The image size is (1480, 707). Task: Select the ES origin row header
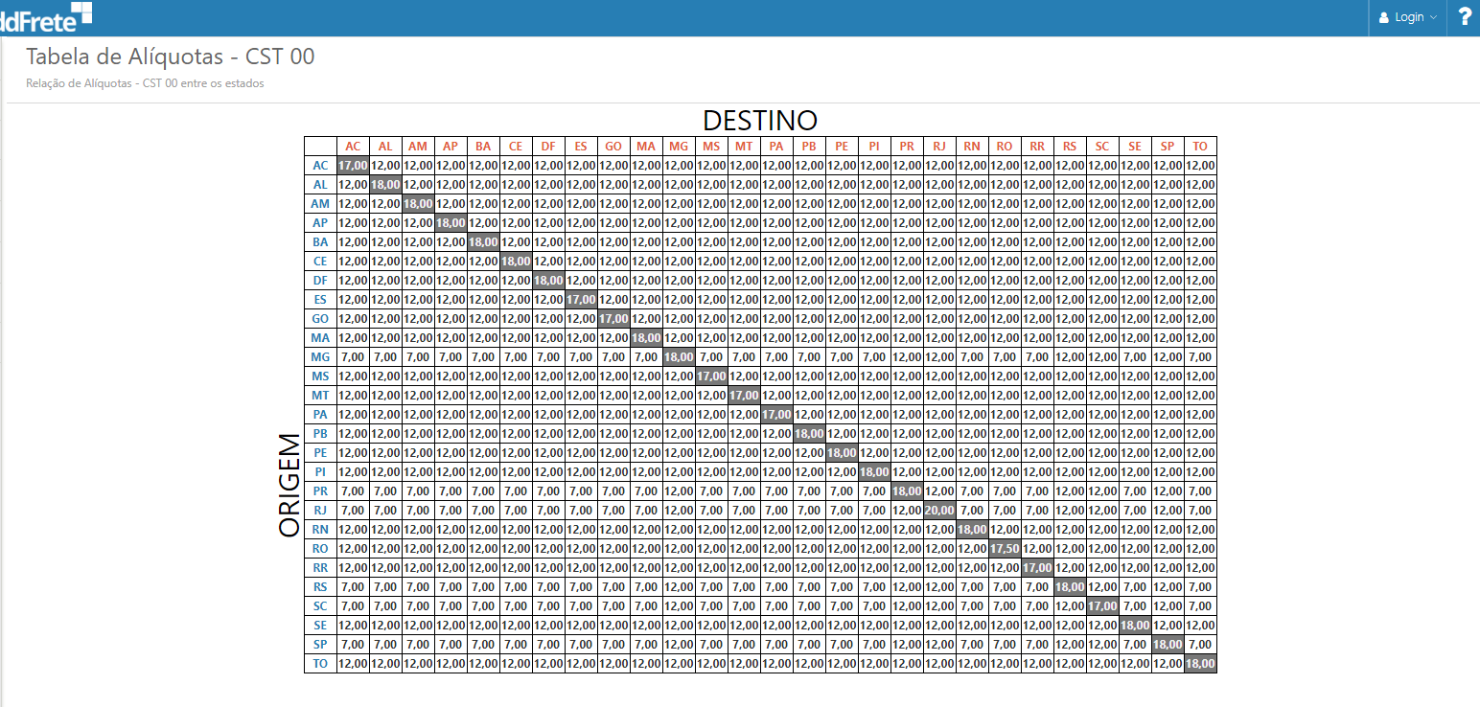click(320, 299)
